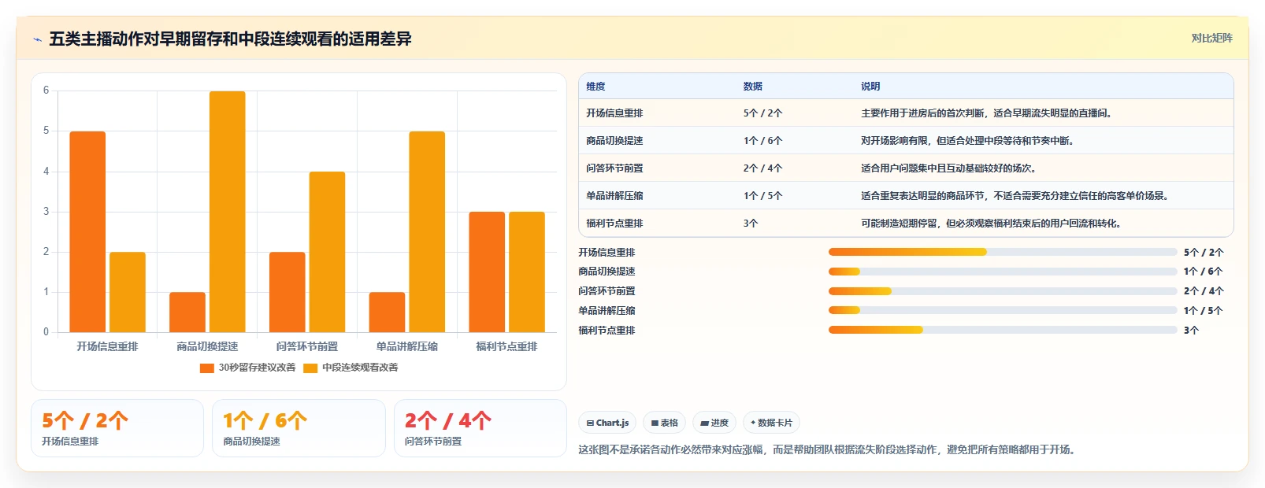Click the Chart.js chip

pyautogui.click(x=608, y=423)
